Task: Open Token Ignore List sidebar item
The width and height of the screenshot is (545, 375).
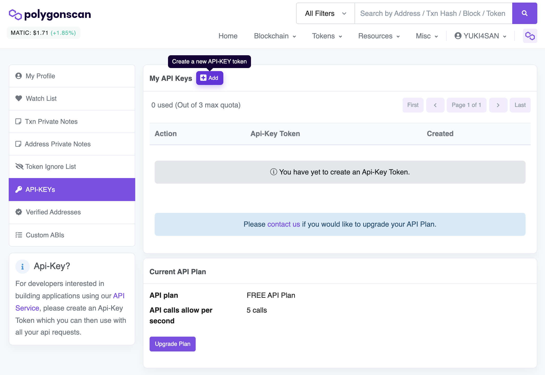Action: click(x=72, y=167)
